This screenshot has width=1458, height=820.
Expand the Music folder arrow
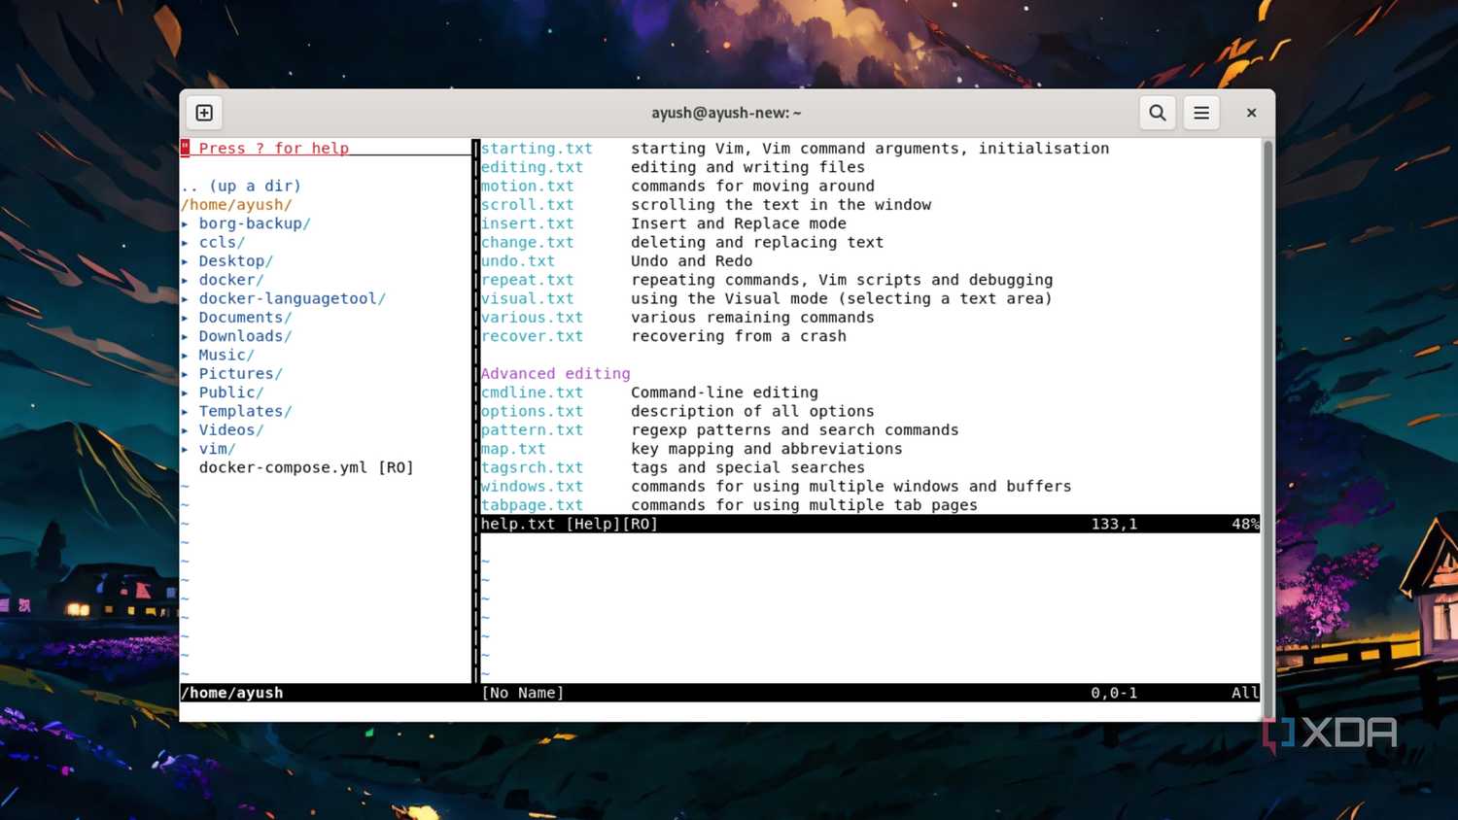coord(185,355)
